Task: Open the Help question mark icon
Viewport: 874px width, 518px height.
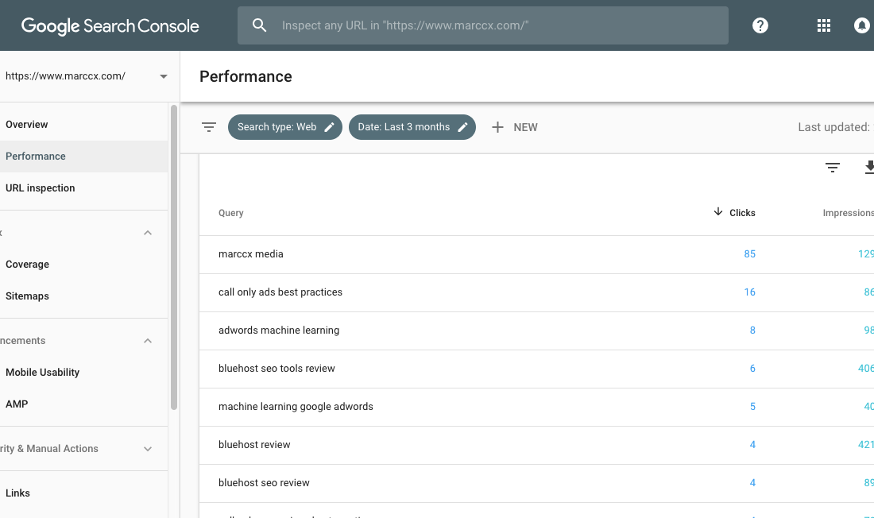Action: point(760,25)
